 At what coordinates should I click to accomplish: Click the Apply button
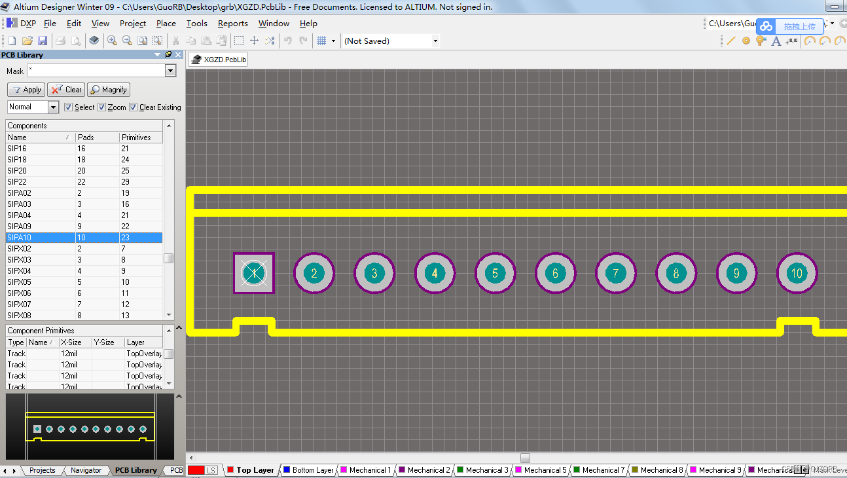pos(26,90)
